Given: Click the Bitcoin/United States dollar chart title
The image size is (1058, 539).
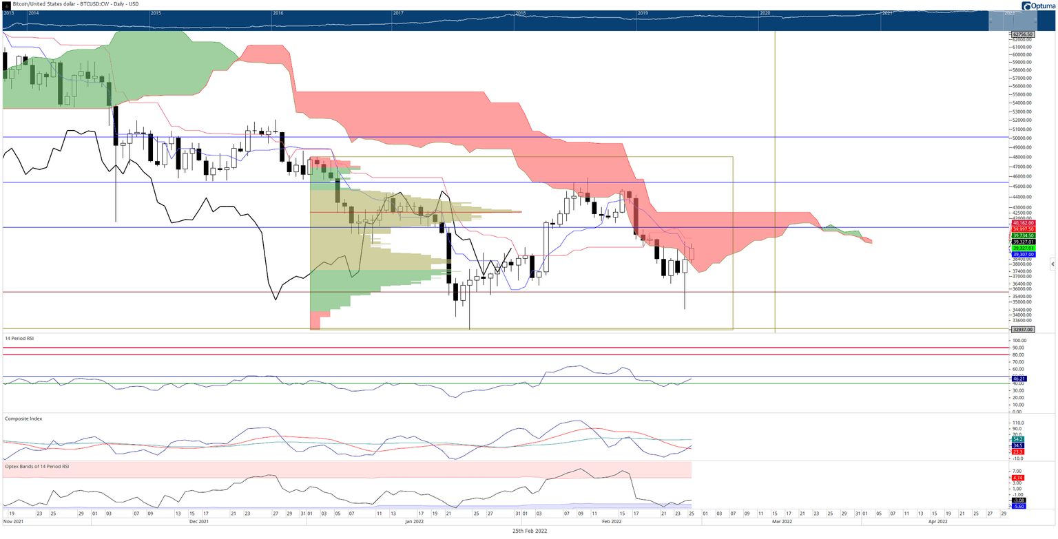Looking at the screenshot, I should click(x=75, y=4).
